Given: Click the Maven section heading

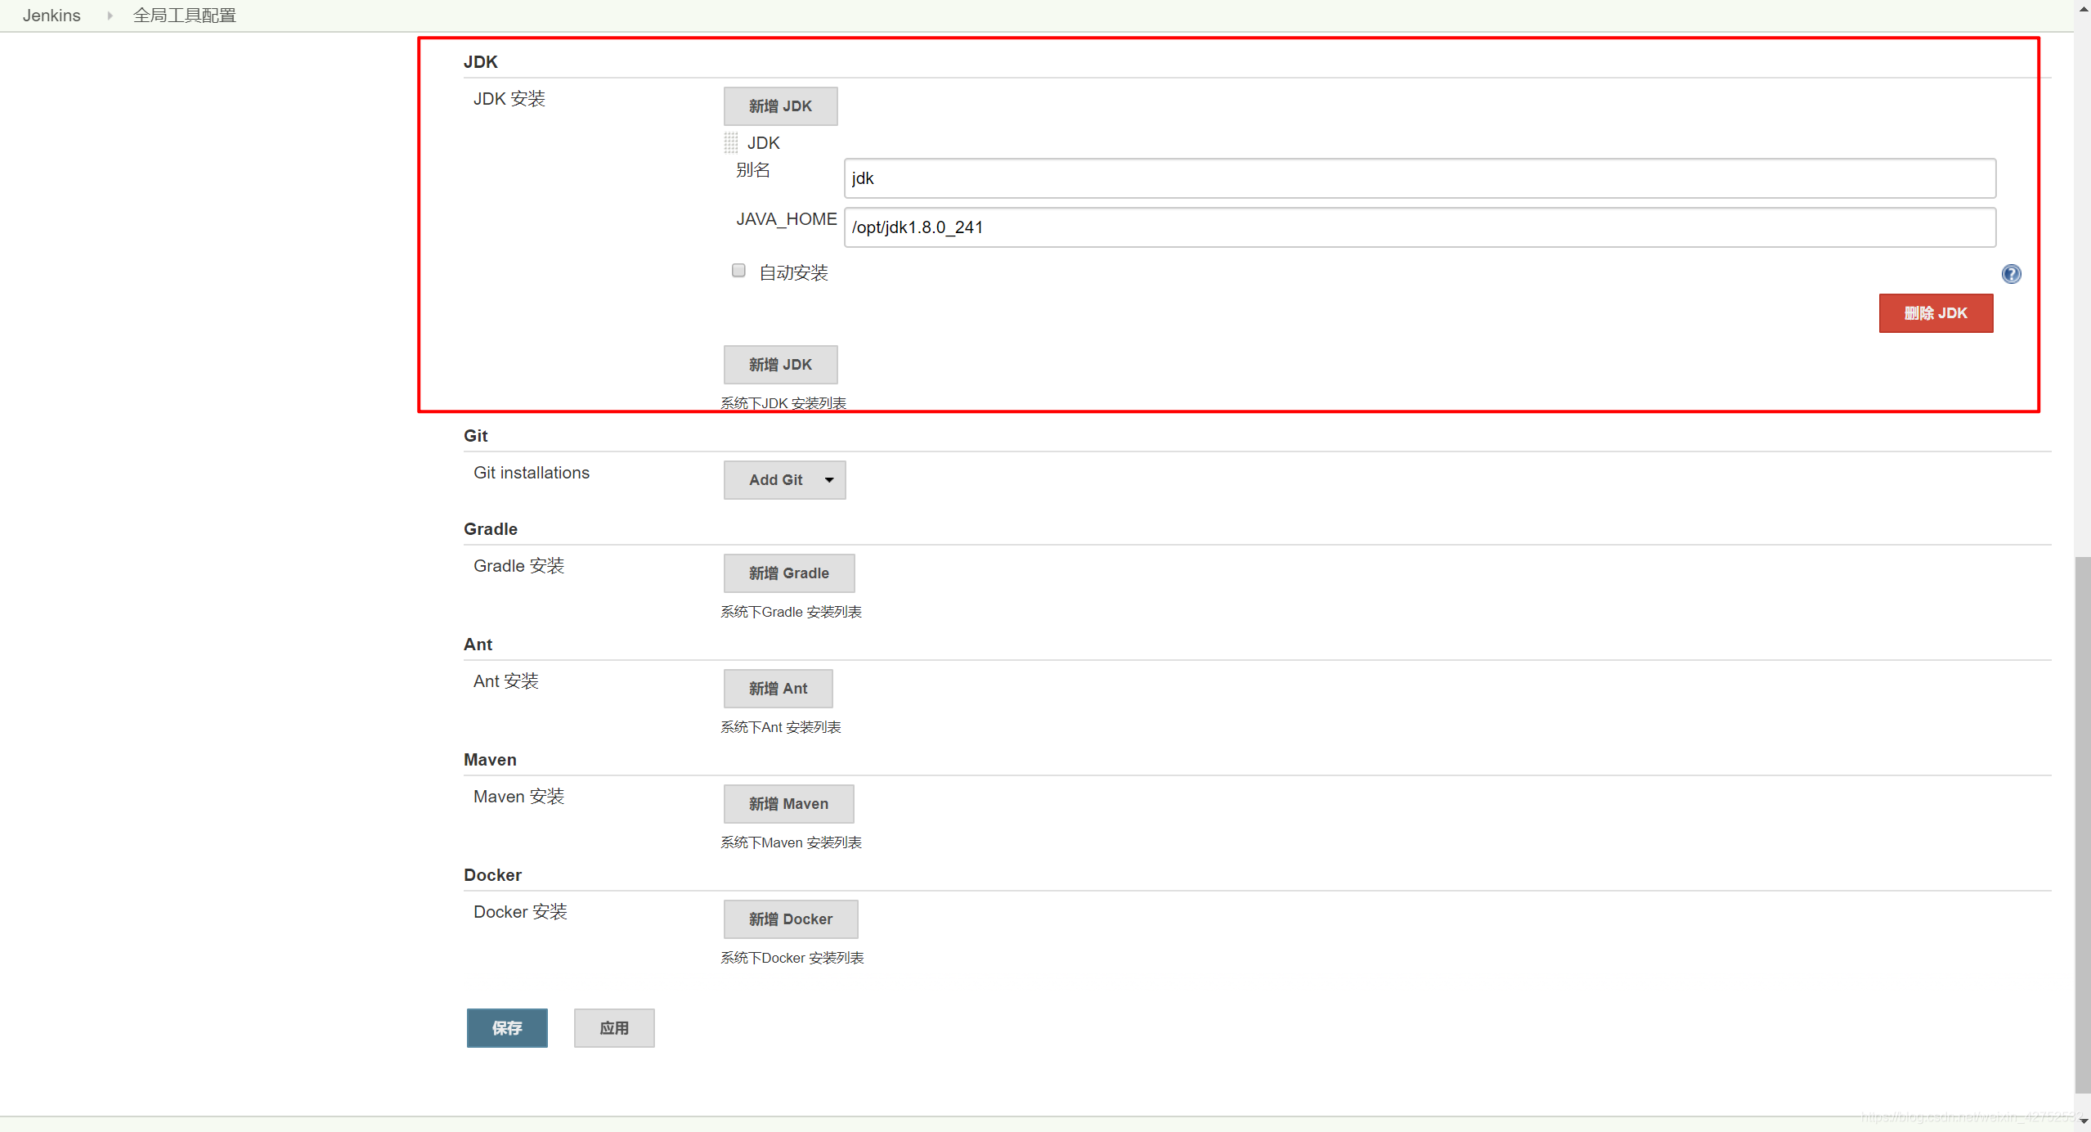Looking at the screenshot, I should 490,760.
